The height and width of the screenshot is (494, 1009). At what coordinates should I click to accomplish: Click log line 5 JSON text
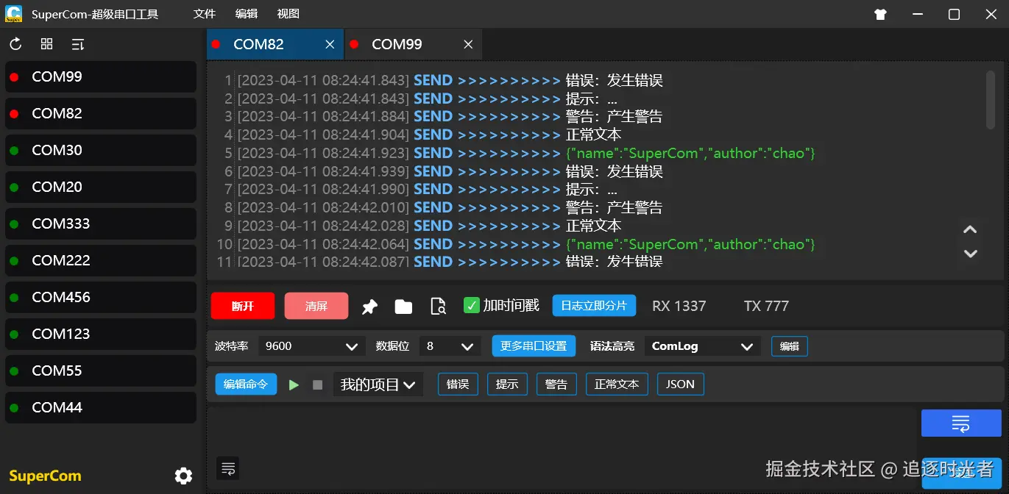pos(690,153)
